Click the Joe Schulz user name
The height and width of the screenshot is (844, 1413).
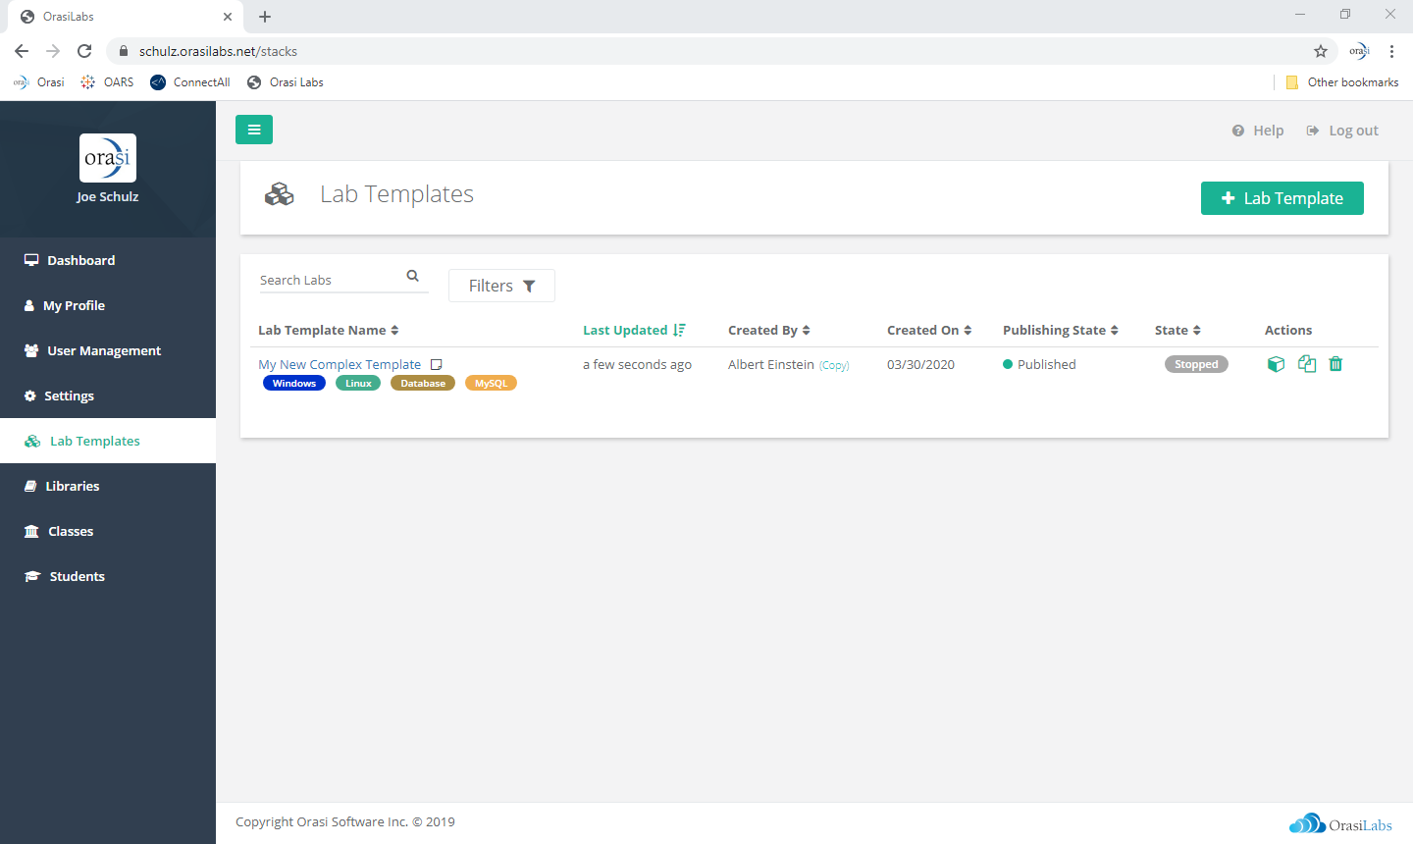[108, 196]
